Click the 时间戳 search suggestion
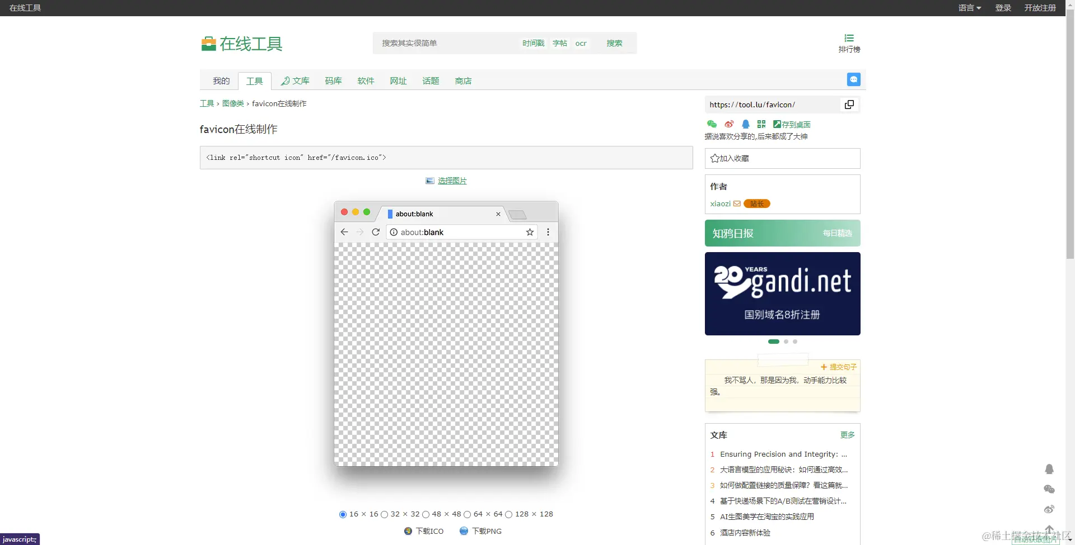1075x545 pixels. click(533, 43)
